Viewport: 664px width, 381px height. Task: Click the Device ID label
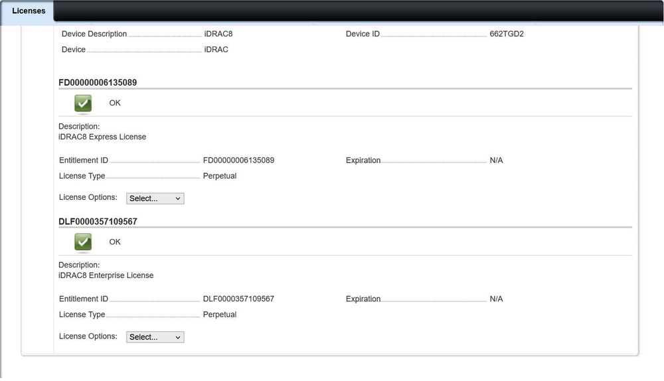pyautogui.click(x=363, y=34)
